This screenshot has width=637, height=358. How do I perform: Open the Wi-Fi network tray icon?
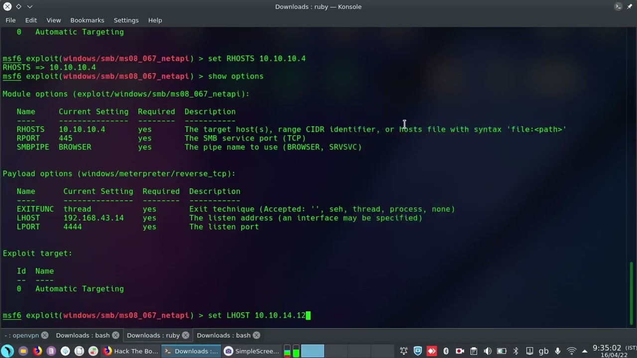pos(571,351)
